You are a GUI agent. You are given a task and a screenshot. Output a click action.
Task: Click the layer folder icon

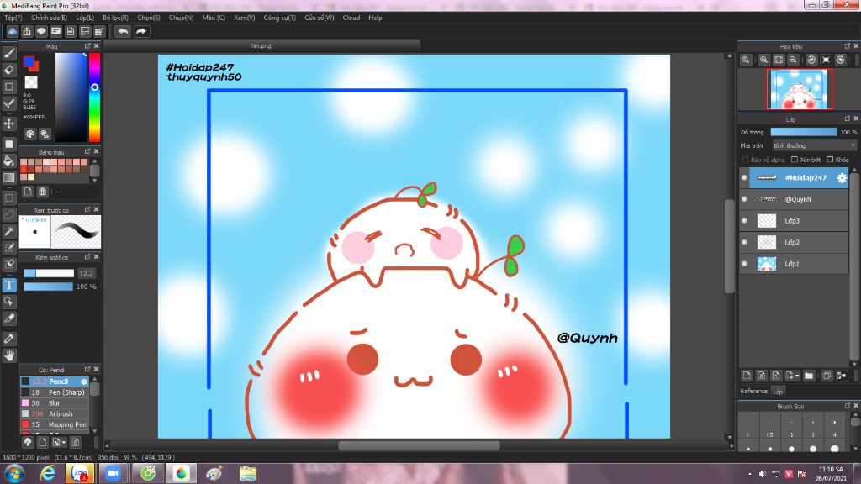point(808,376)
